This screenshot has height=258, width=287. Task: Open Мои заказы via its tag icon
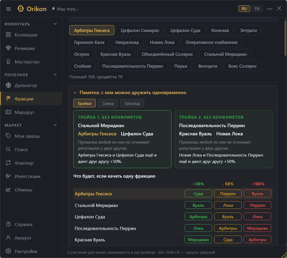coord(8,136)
